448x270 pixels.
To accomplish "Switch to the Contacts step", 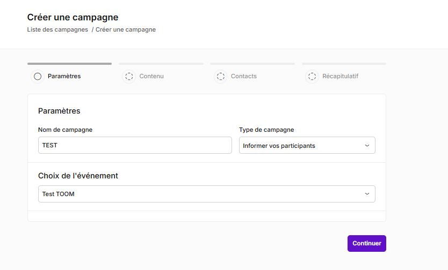I will point(244,76).
